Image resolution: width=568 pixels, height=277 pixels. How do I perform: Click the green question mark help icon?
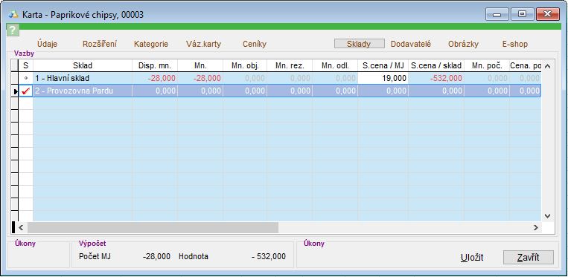pyautogui.click(x=13, y=30)
